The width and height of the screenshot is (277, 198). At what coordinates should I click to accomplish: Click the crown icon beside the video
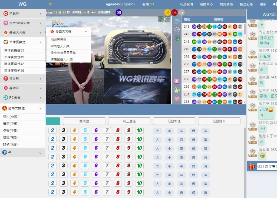pyautogui.click(x=177, y=90)
